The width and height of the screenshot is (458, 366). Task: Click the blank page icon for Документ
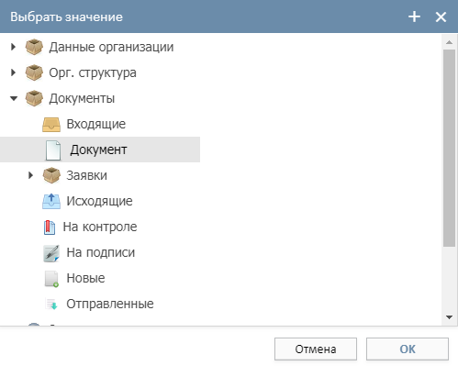(x=53, y=150)
